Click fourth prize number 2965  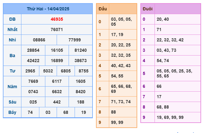[30, 71]
